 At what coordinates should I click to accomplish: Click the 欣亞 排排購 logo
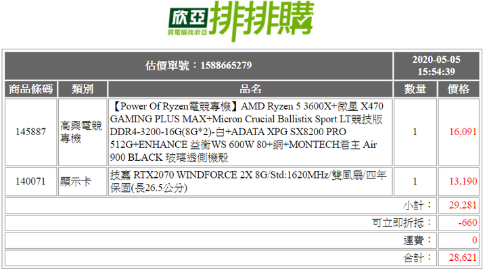coord(241,21)
